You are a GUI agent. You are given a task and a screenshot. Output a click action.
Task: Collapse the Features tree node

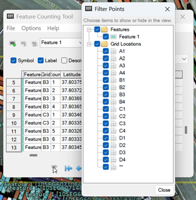[89, 29]
